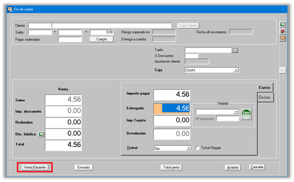Viewport: 294px width, 182px height.
Task: Click the Aceptar button
Action: click(x=233, y=167)
